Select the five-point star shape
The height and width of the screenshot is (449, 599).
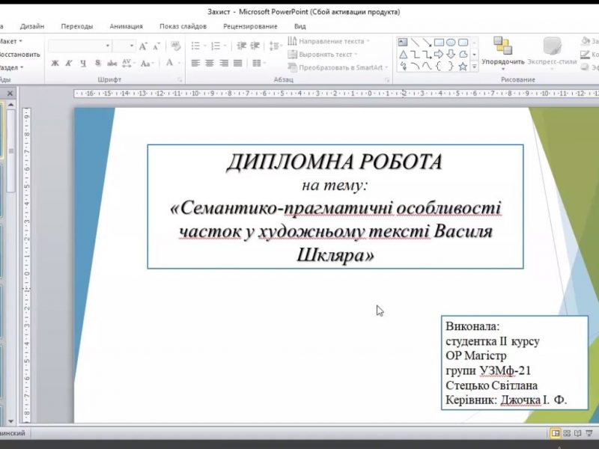[x=463, y=67]
